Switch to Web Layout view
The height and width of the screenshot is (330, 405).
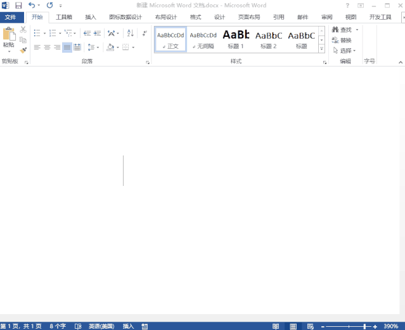[x=311, y=326]
